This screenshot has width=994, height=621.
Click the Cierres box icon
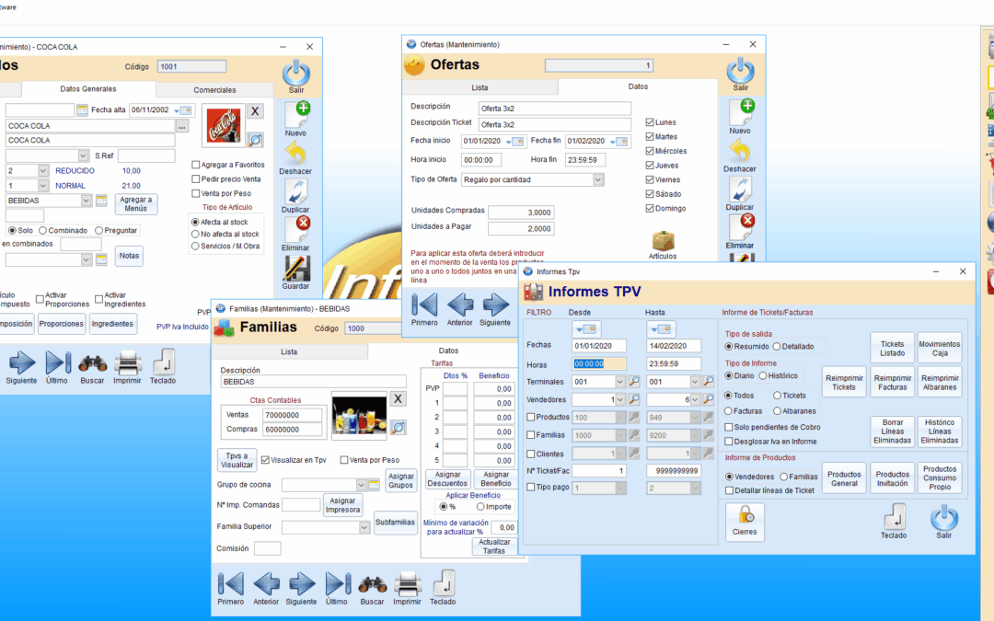[744, 520]
